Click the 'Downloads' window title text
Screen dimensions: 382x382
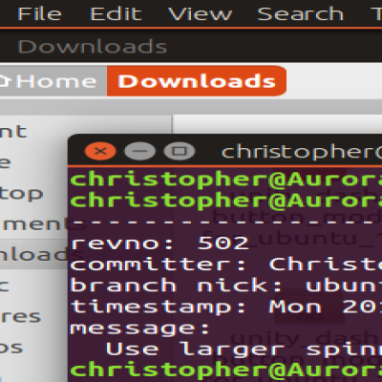tap(93, 47)
